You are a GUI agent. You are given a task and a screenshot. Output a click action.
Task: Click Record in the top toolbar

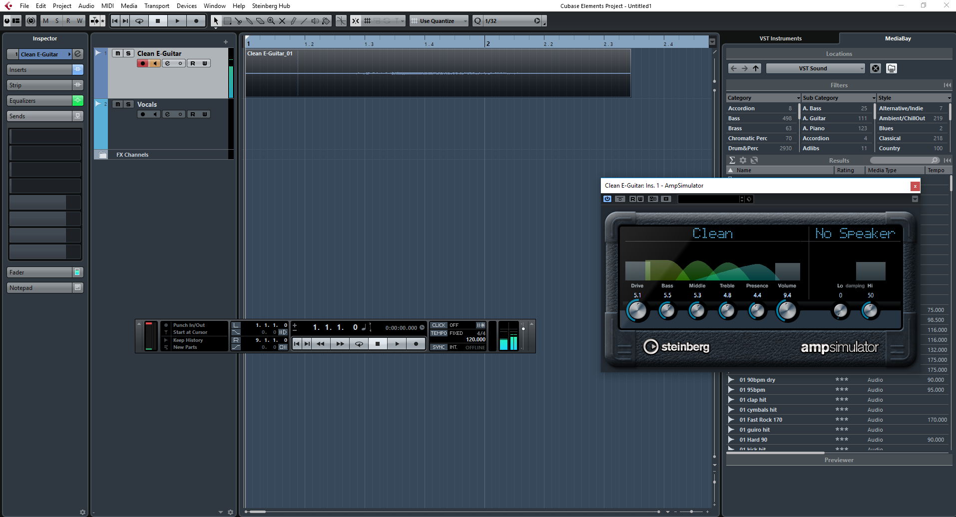pos(196,21)
